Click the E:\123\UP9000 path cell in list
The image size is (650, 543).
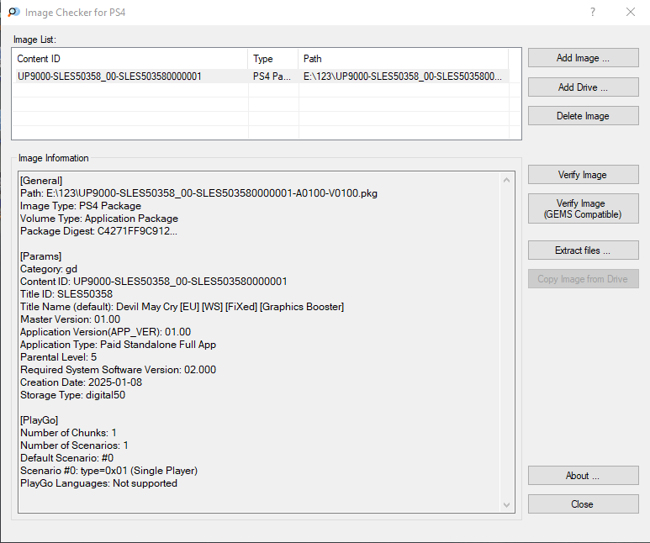click(403, 76)
